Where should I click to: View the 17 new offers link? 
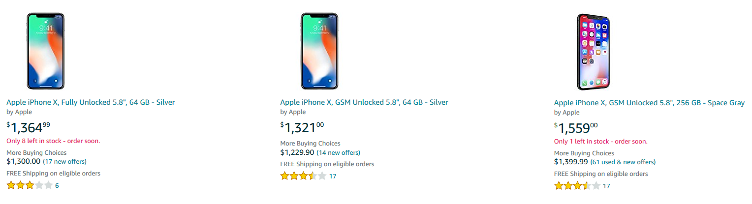tap(64, 161)
